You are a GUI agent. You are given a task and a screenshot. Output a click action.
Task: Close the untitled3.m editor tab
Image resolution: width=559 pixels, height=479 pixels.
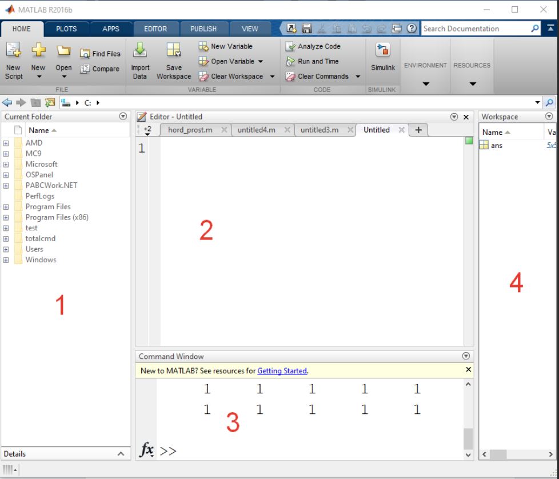350,130
